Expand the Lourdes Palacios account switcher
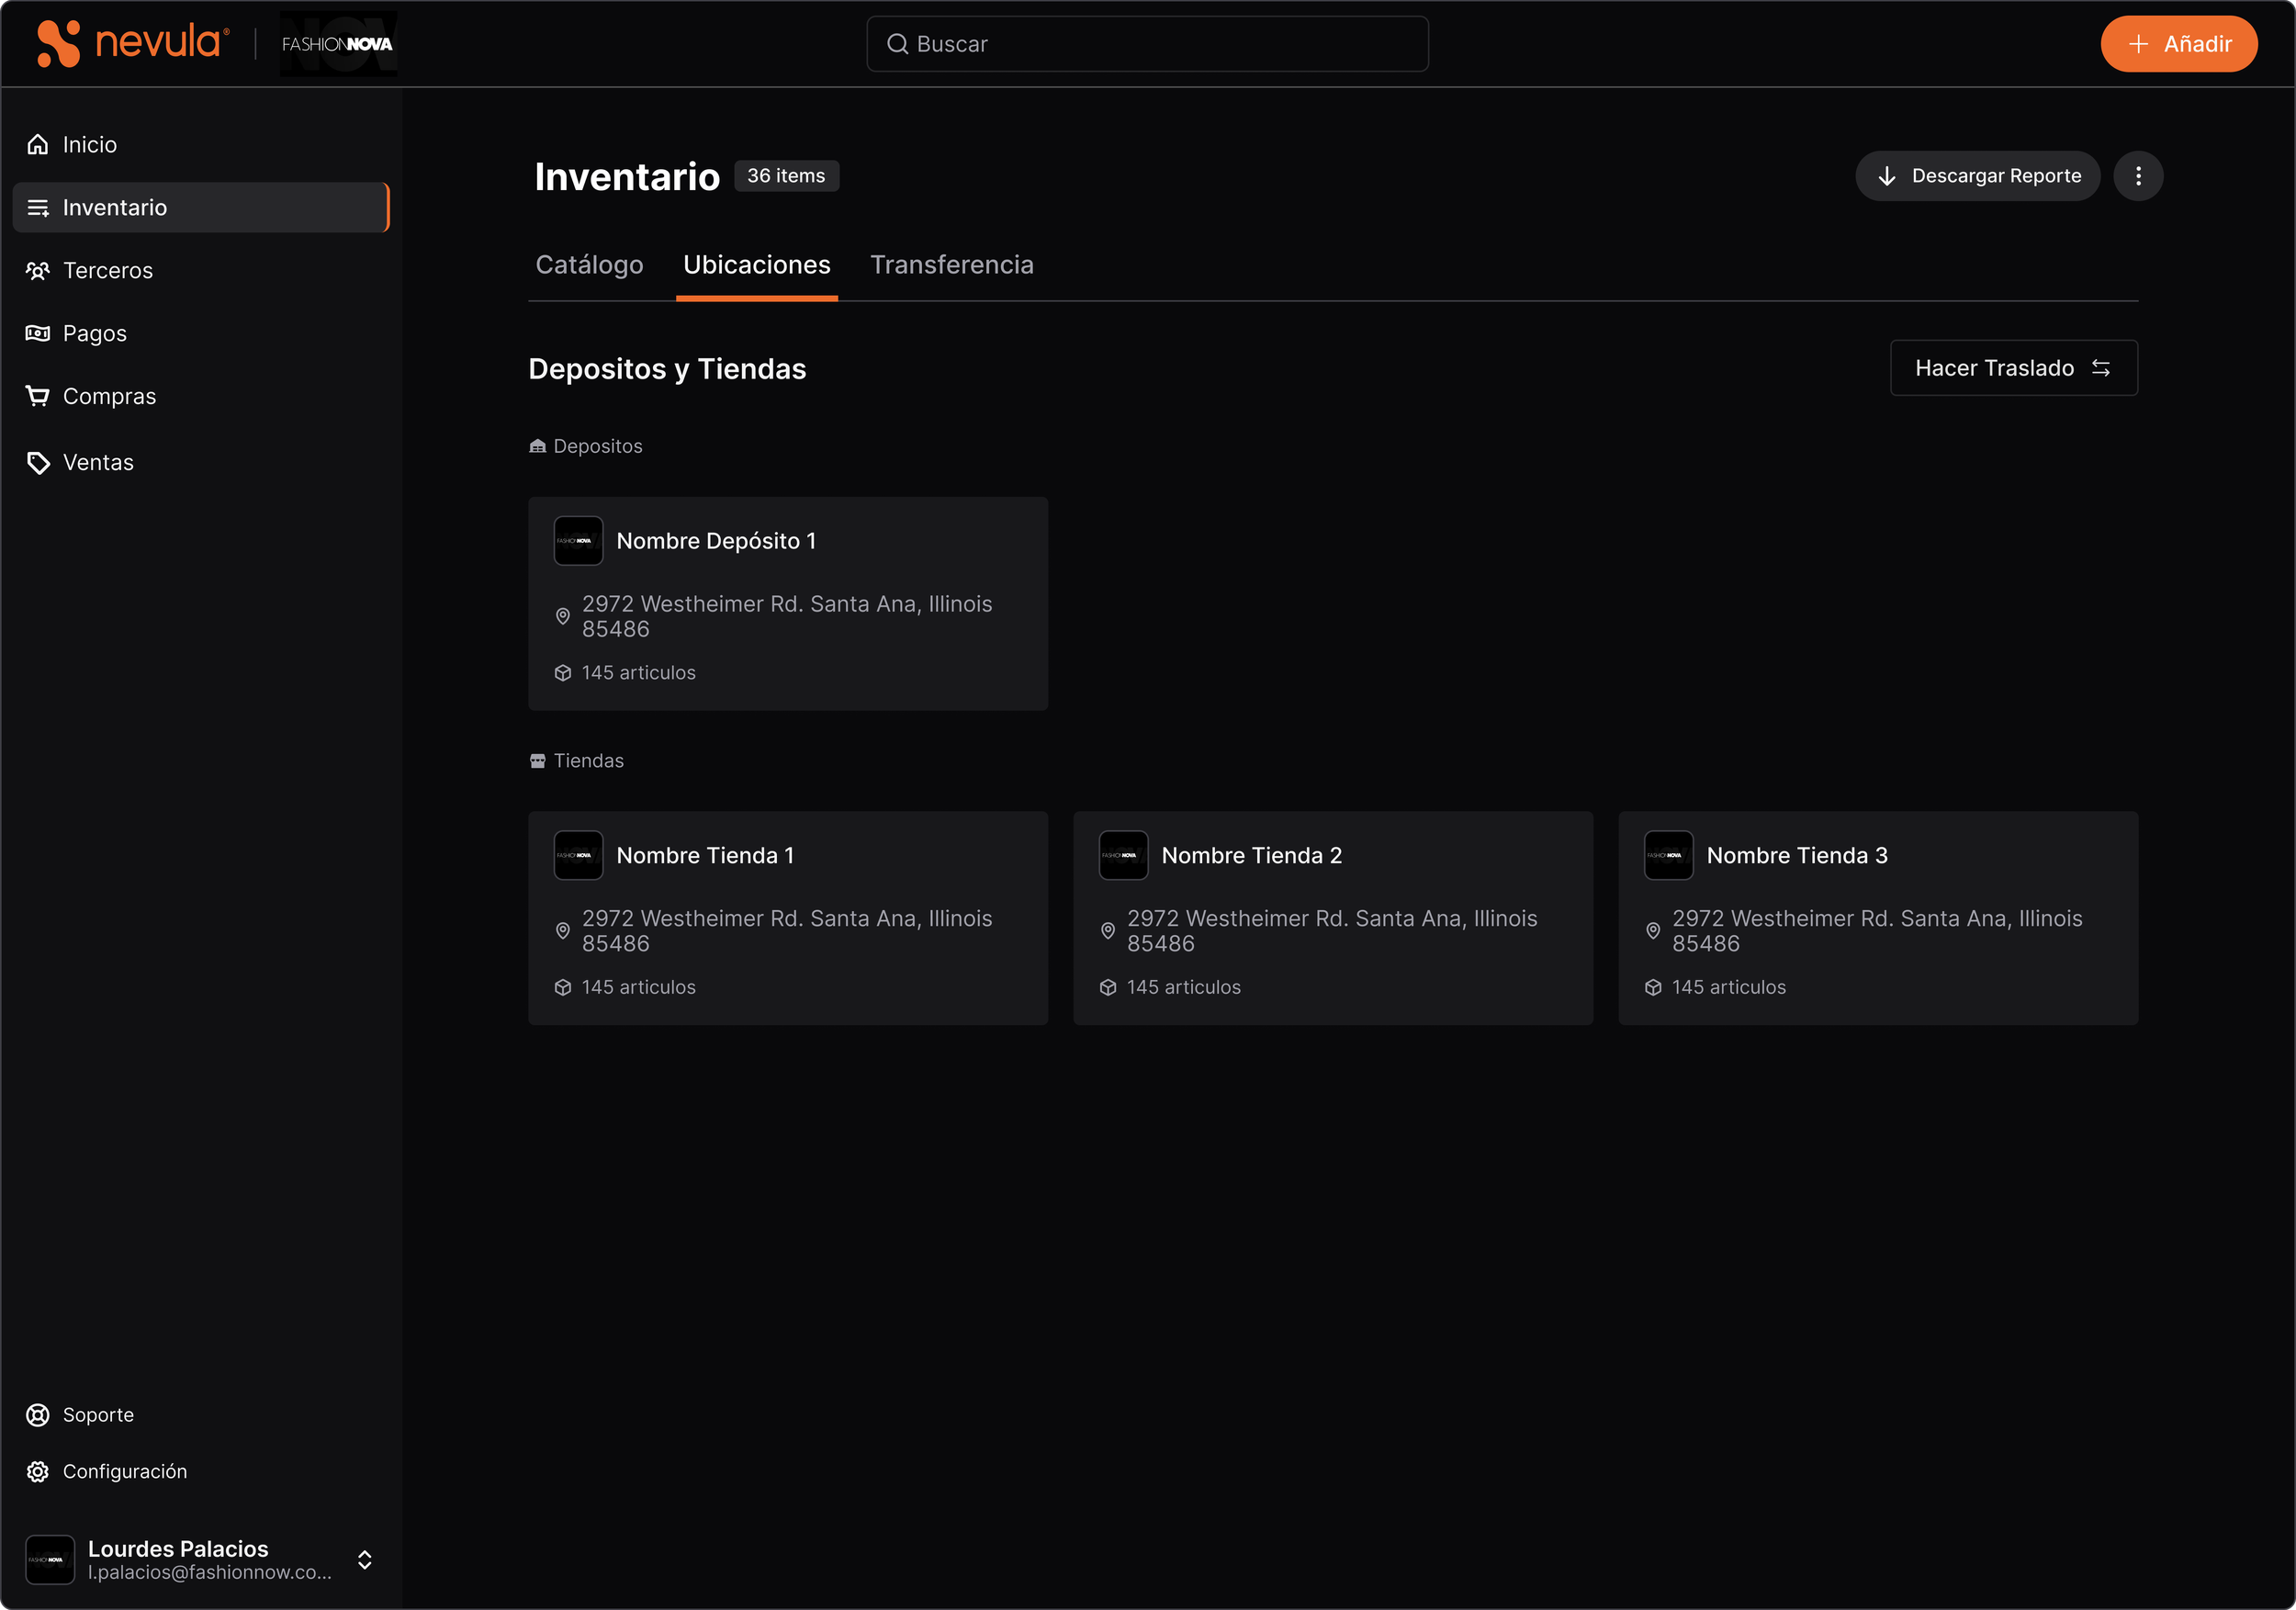The height and width of the screenshot is (1610, 2296). tap(365, 1560)
